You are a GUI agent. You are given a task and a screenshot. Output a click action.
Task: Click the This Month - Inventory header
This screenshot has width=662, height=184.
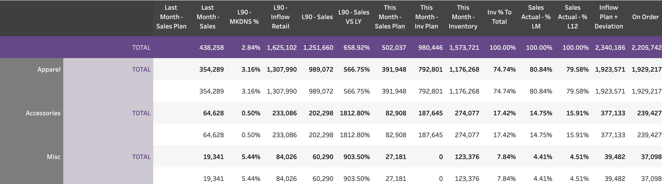[463, 17]
